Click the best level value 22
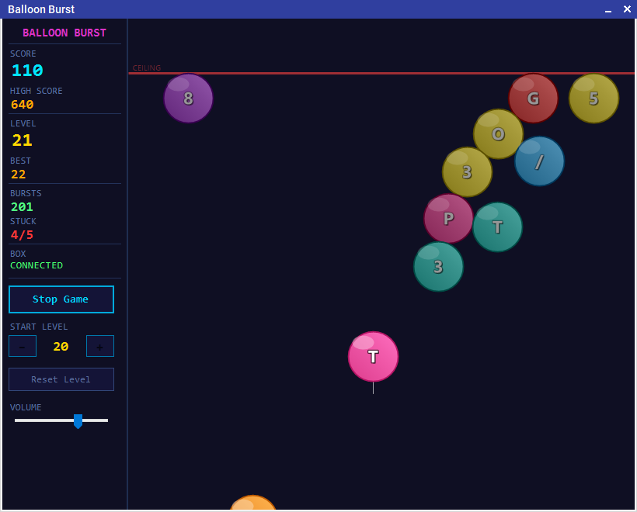Screen dimensions: 637x512 [x=19, y=175]
